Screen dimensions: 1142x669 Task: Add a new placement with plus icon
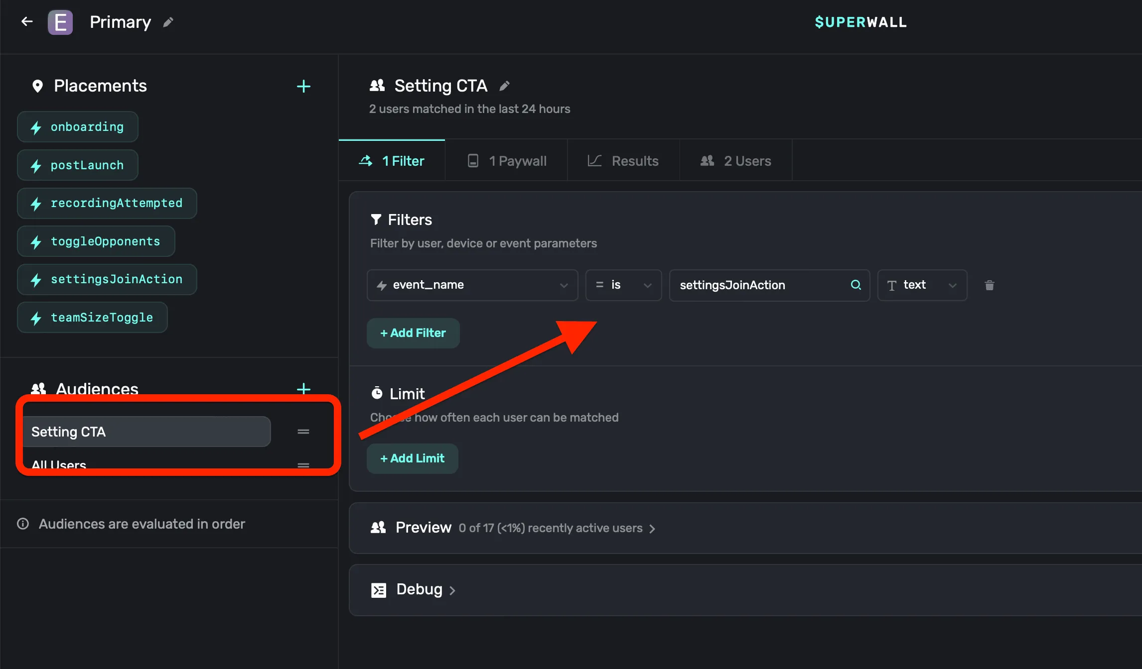pos(303,86)
